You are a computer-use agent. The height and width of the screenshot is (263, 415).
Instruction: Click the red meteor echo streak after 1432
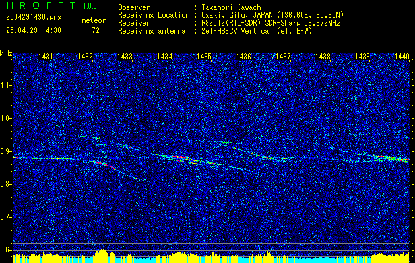[105, 164]
